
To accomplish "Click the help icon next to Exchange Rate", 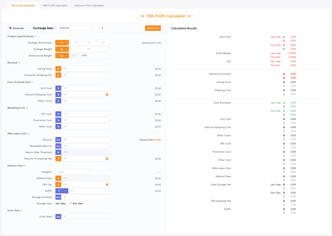I will (x=55, y=28).
